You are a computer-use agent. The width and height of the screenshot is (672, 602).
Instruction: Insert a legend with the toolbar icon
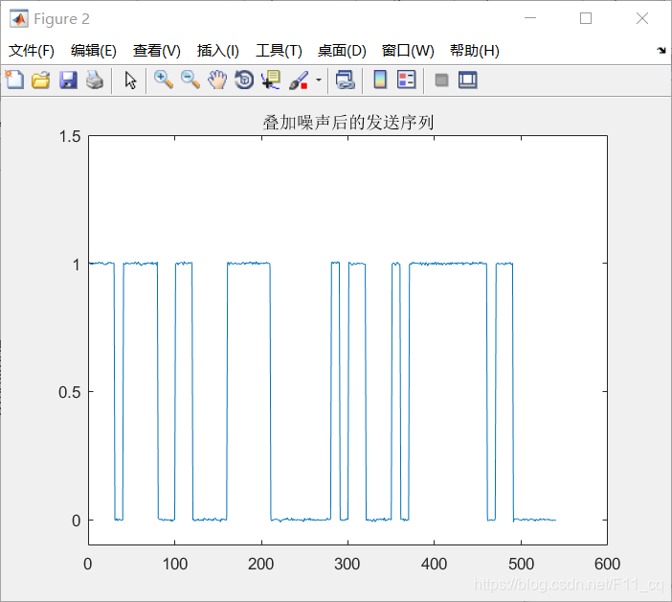[406, 80]
